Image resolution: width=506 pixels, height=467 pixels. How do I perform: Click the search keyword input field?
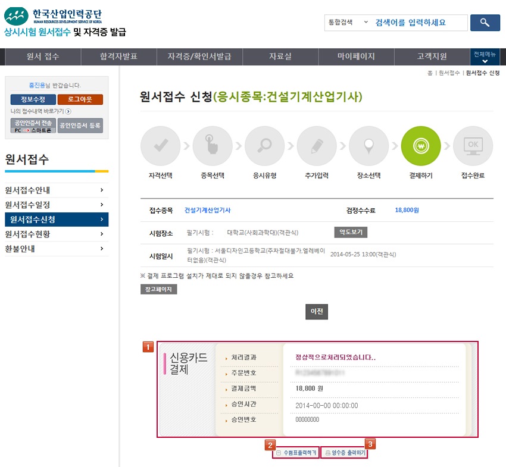(418, 23)
